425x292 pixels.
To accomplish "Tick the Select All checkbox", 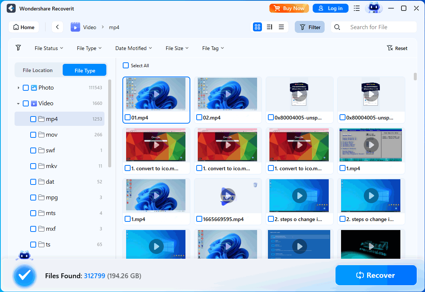I will coord(126,65).
